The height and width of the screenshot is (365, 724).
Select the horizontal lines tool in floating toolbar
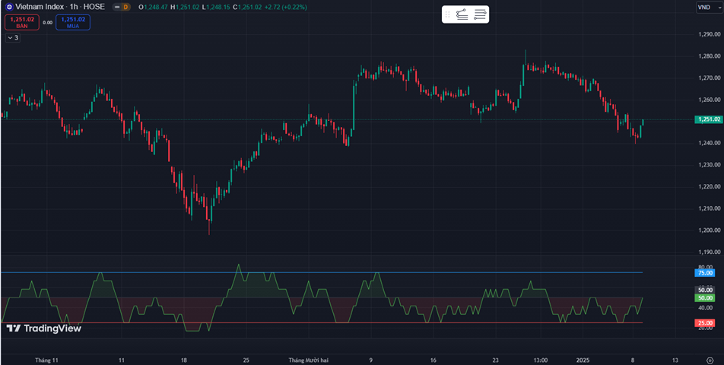[x=480, y=14]
